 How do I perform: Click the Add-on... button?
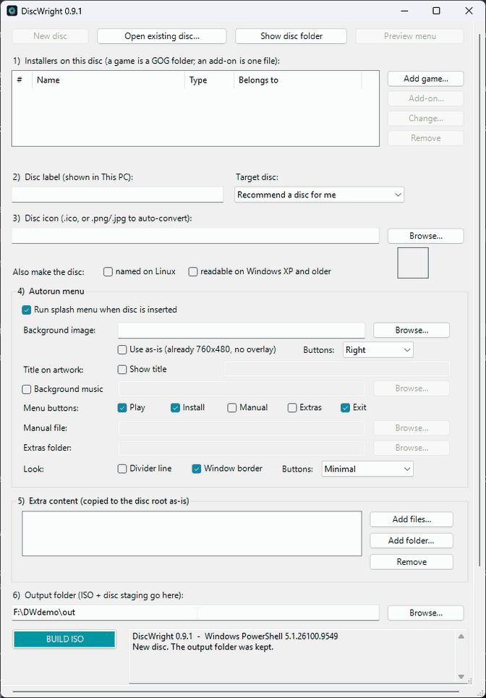point(426,98)
